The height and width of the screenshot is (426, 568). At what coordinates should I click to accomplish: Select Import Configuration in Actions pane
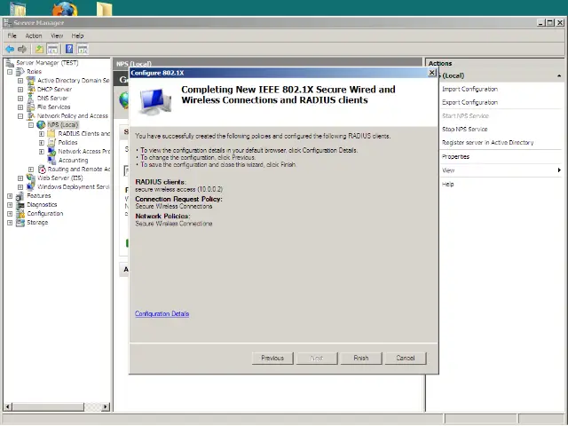469,89
